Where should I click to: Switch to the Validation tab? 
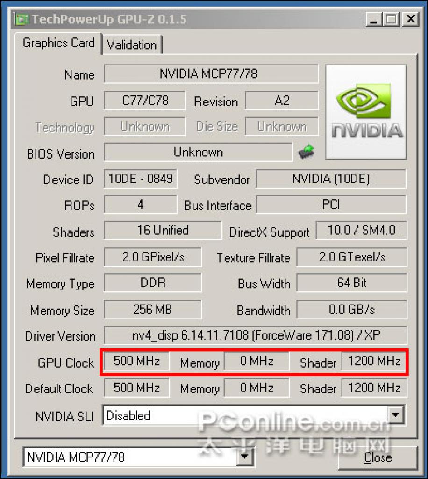pyautogui.click(x=131, y=45)
